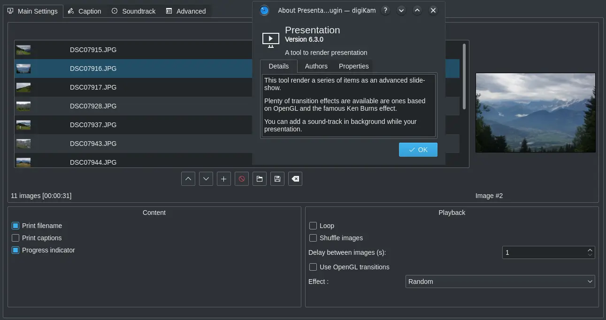The width and height of the screenshot is (606, 320).
Task: Switch to the Soundtrack tab
Action: [x=133, y=11]
